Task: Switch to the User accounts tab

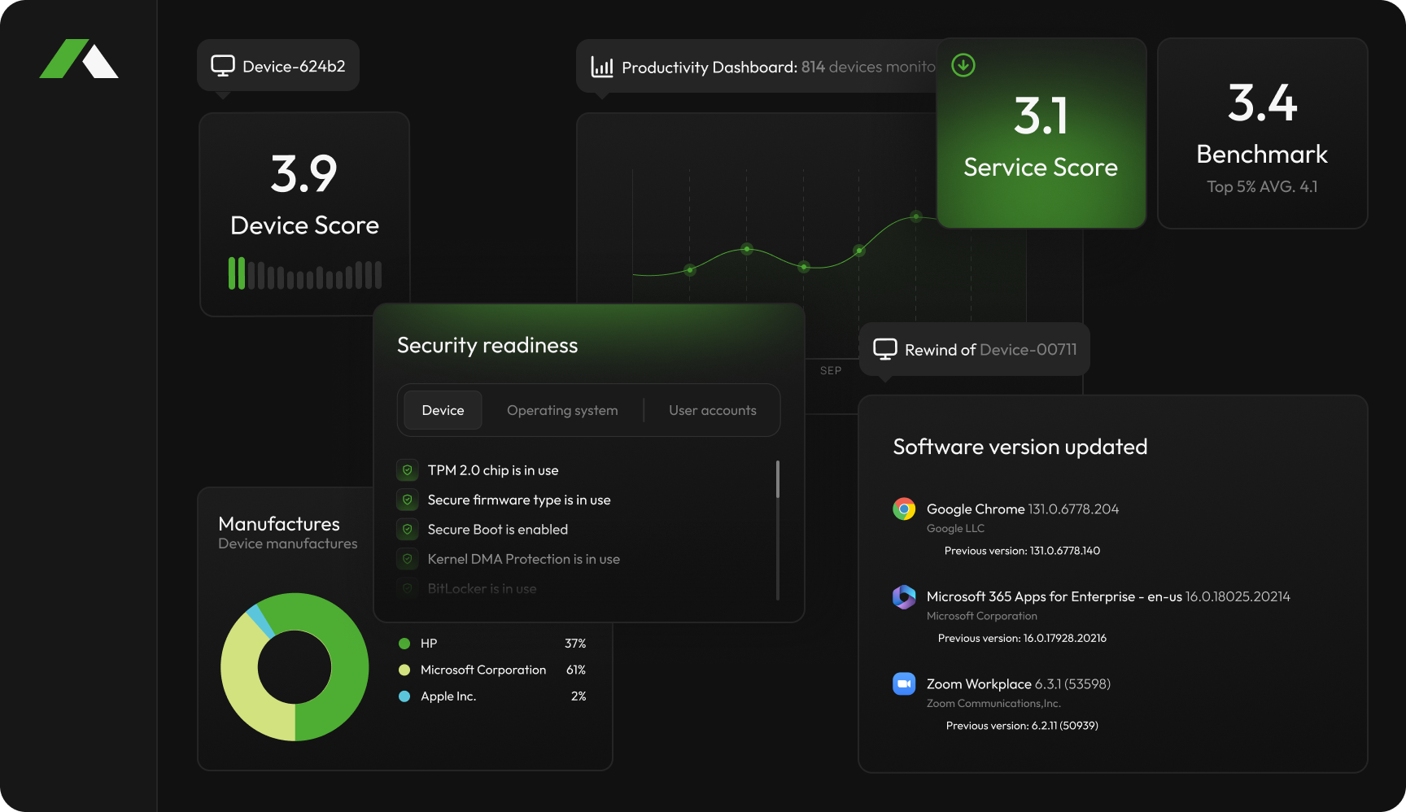Action: (x=712, y=410)
